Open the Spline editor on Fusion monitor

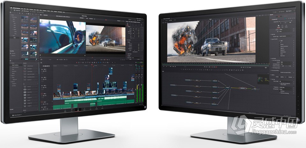click(x=275, y=12)
